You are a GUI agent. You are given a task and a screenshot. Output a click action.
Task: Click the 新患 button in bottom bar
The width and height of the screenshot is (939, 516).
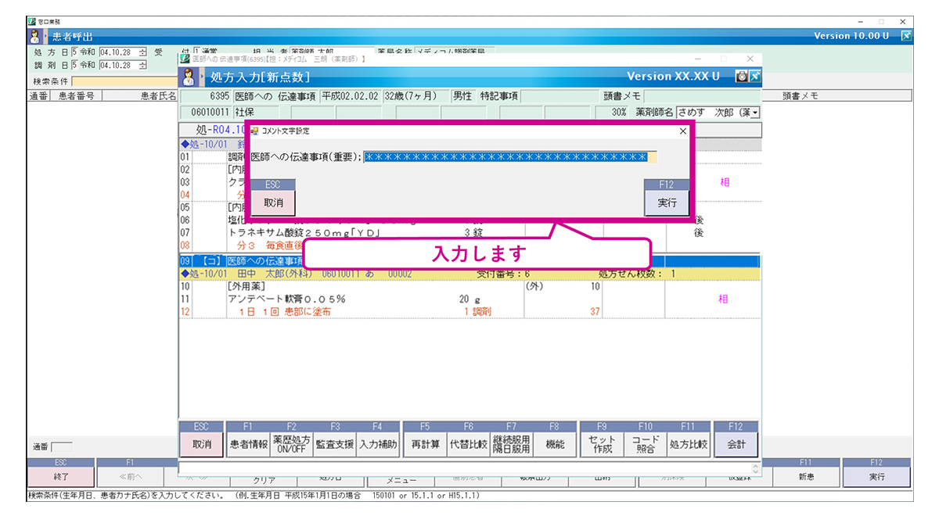[808, 476]
